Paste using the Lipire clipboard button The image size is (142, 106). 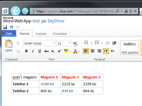tap(9, 46)
